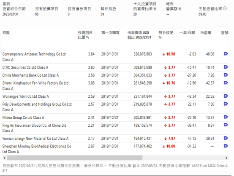
Task: Select market value 309,618,699
Action: (143, 67)
